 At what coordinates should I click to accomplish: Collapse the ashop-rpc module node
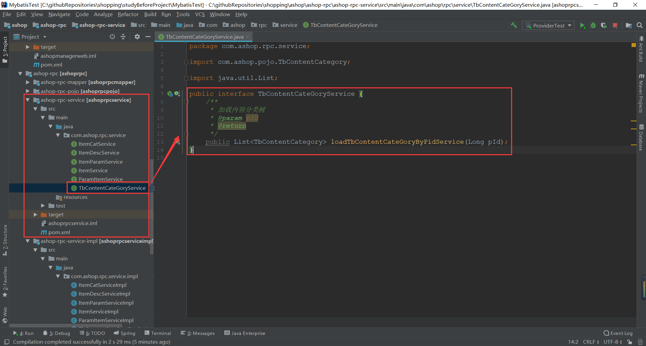(20, 74)
